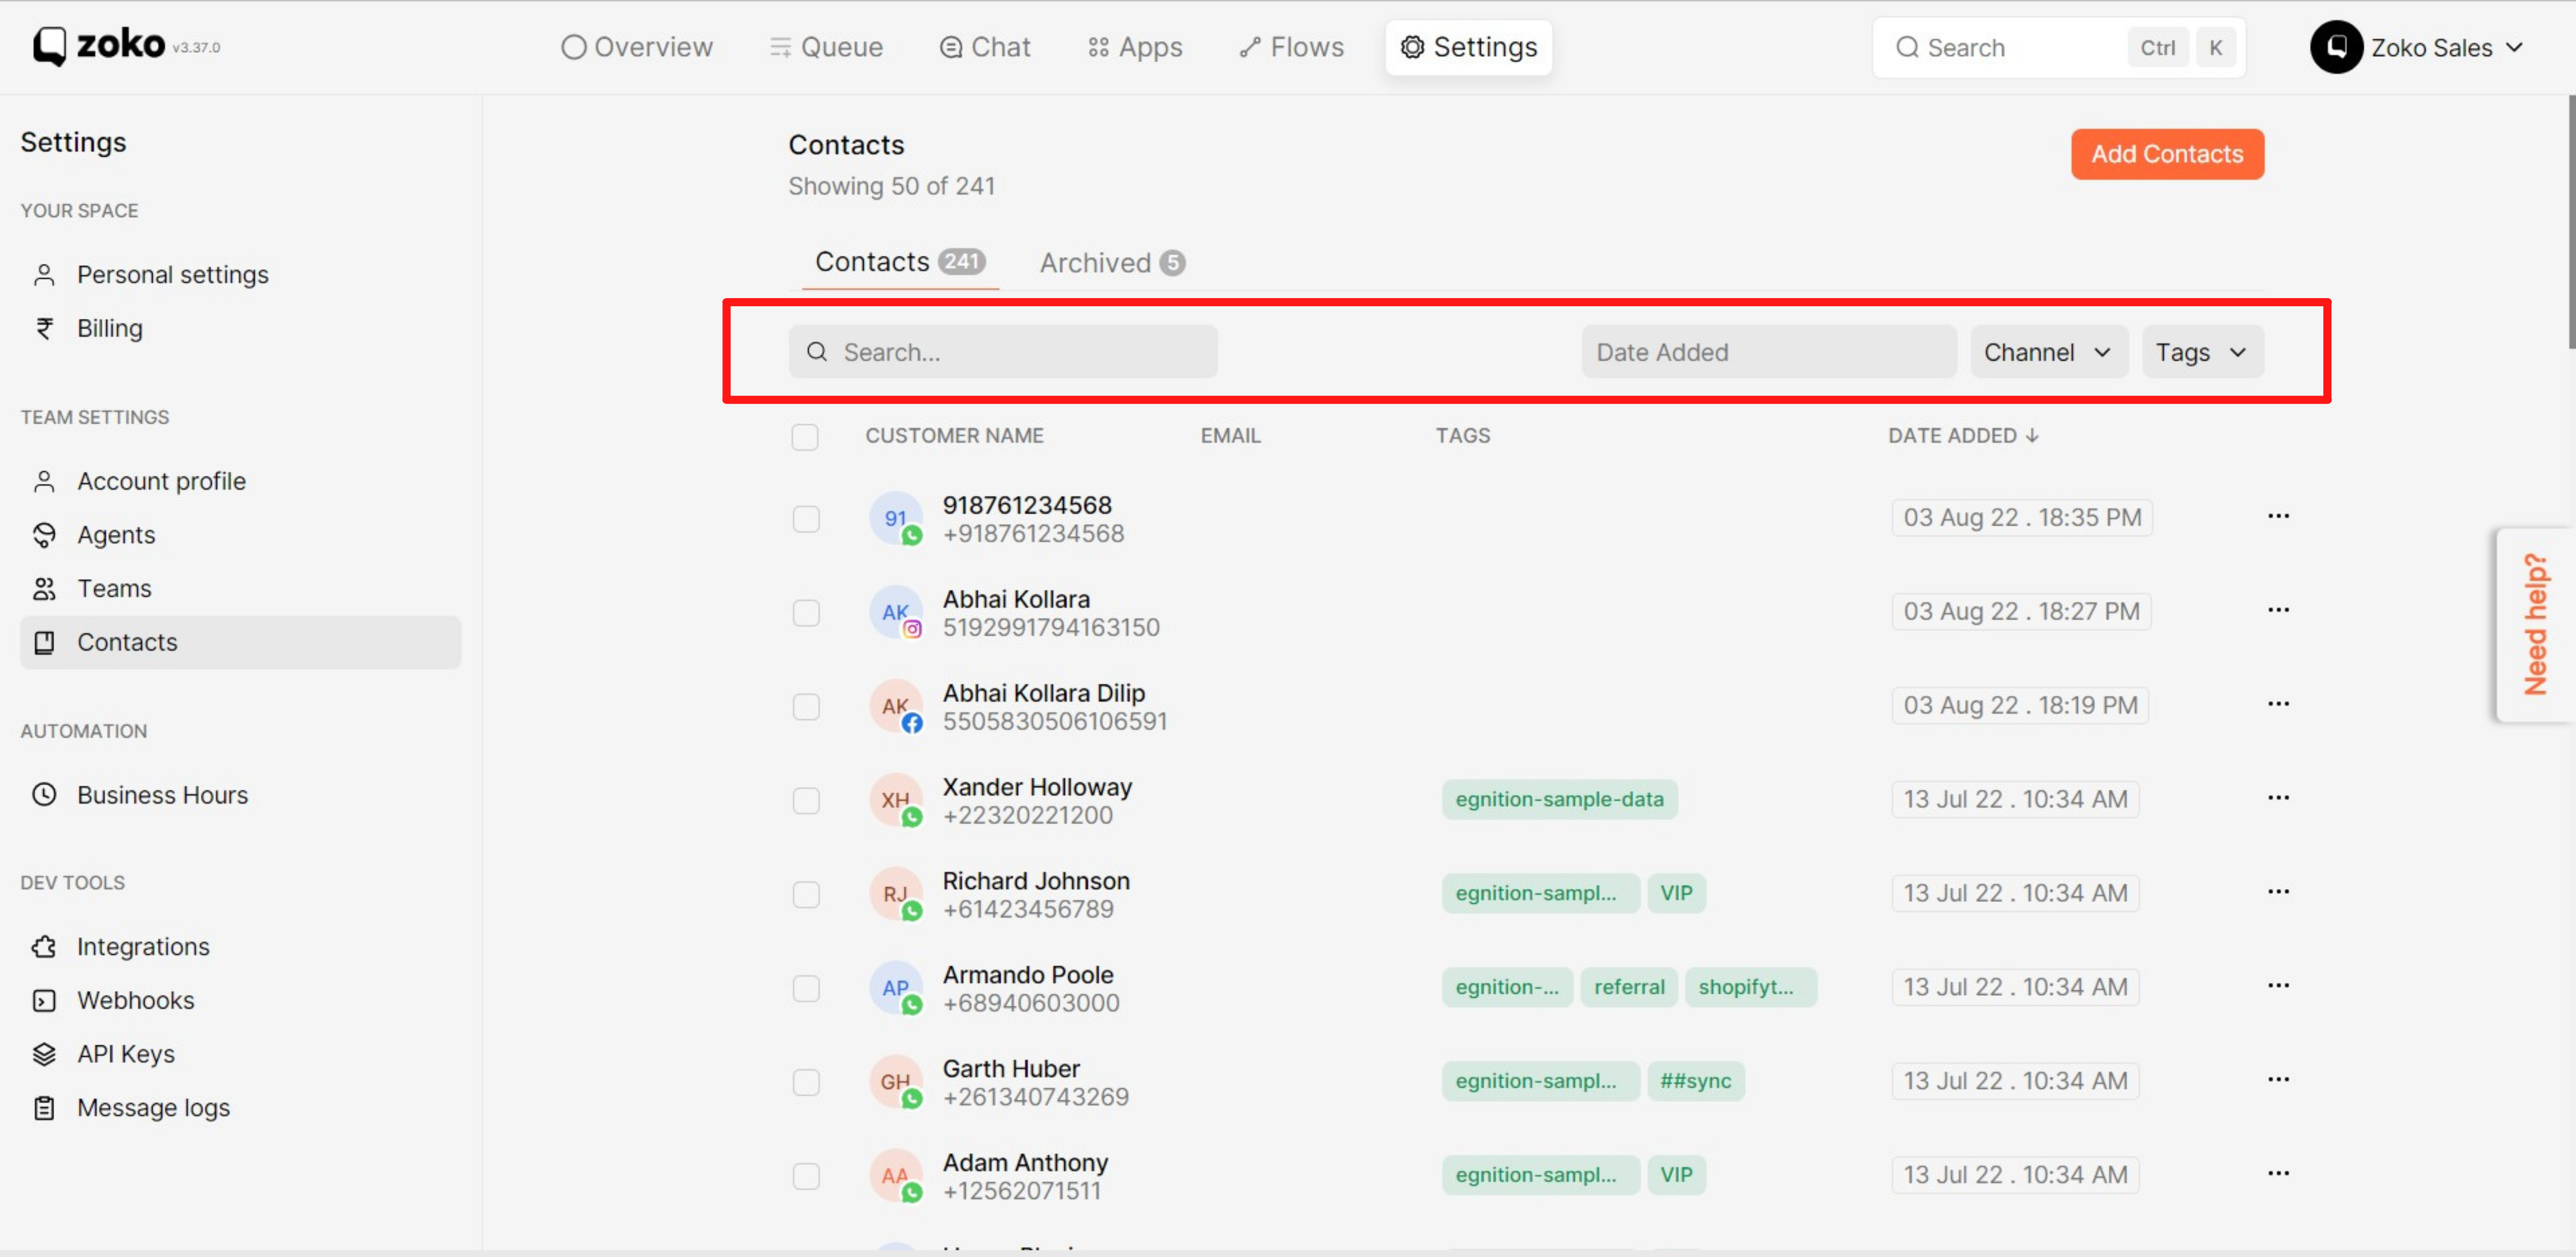
Task: Click the Personal settings person icon
Action: pyautogui.click(x=44, y=275)
